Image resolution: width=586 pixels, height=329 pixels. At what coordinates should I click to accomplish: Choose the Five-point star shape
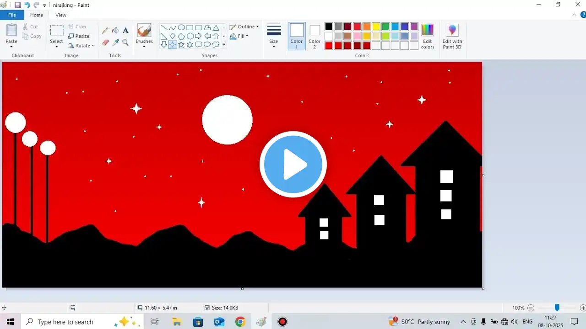[181, 45]
